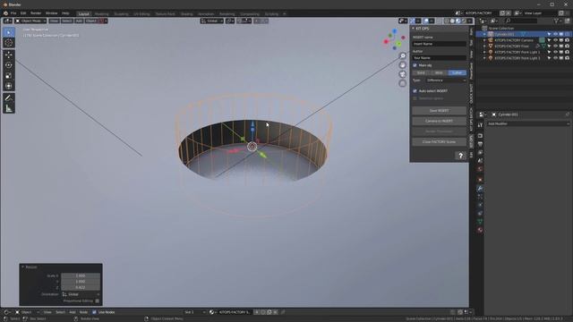Image resolution: width=573 pixels, height=322 pixels.
Task: Open the Add Modifier dropdown
Action: pos(527,123)
